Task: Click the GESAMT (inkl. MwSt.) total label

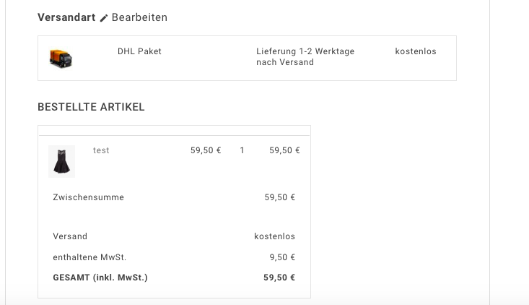Action: pos(100,277)
